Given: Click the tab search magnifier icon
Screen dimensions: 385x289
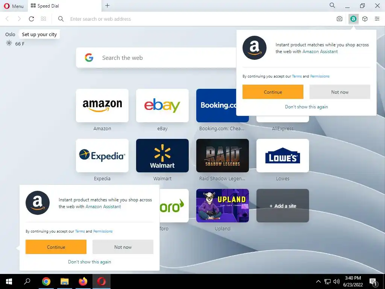Looking at the screenshot, I should point(332,5).
